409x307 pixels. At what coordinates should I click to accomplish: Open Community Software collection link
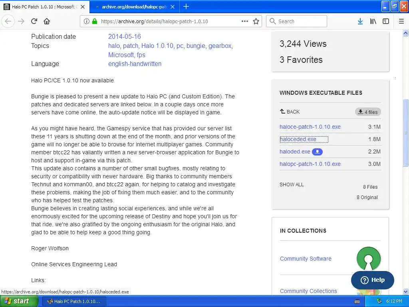point(306,259)
